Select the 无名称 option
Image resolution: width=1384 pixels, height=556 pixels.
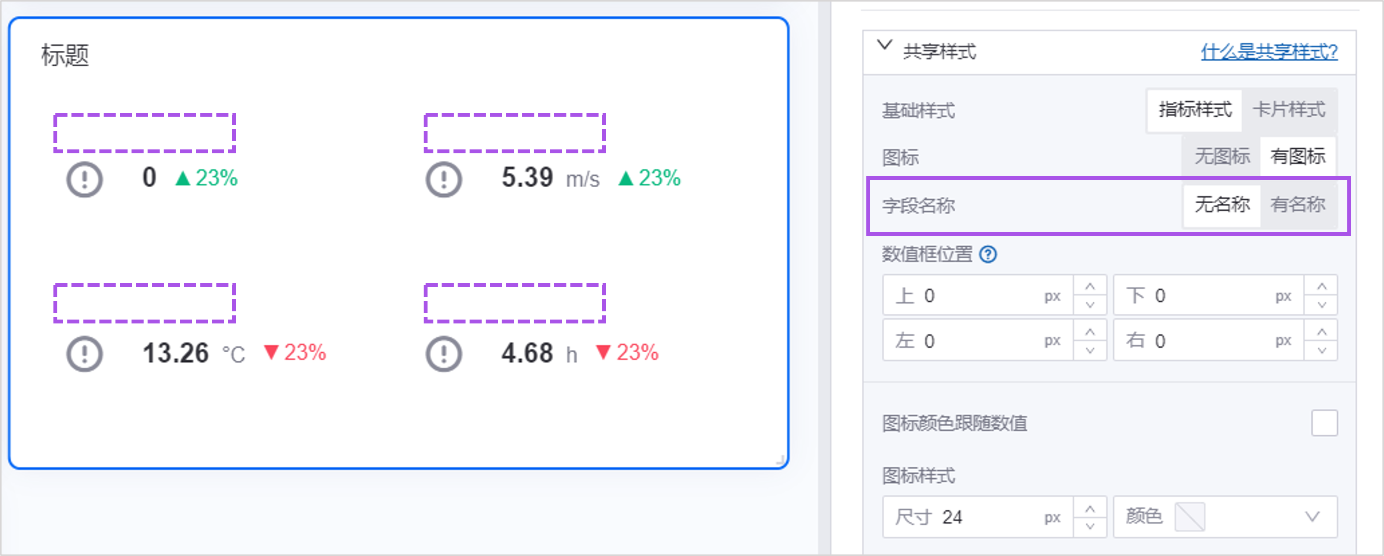pos(1222,205)
